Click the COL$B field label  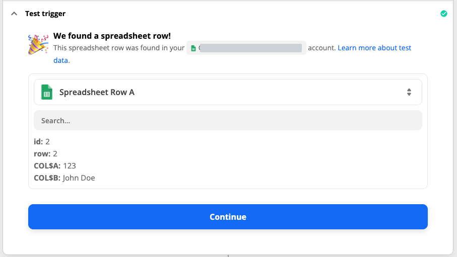(x=47, y=178)
